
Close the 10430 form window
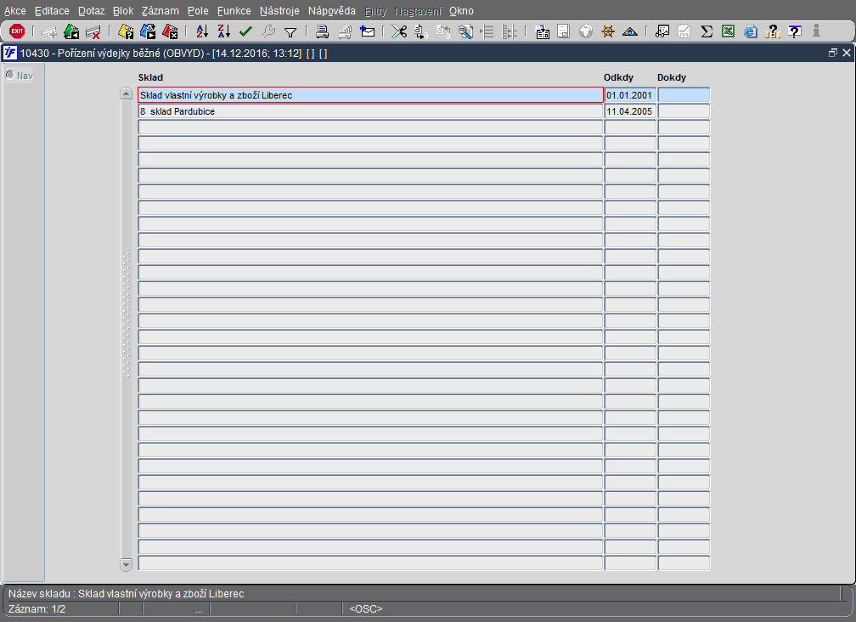[x=846, y=53]
